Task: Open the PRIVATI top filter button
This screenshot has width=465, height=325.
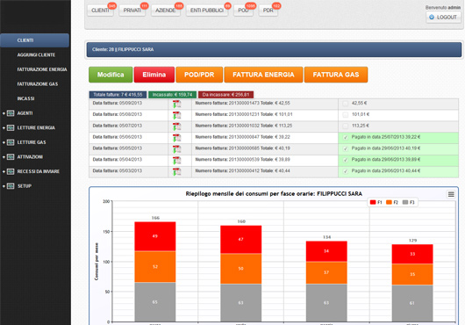Action: 132,11
